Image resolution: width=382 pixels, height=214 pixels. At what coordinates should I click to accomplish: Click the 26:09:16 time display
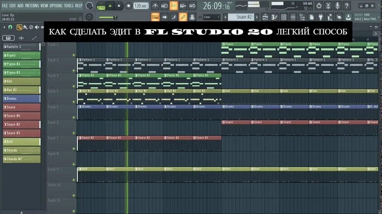click(217, 6)
